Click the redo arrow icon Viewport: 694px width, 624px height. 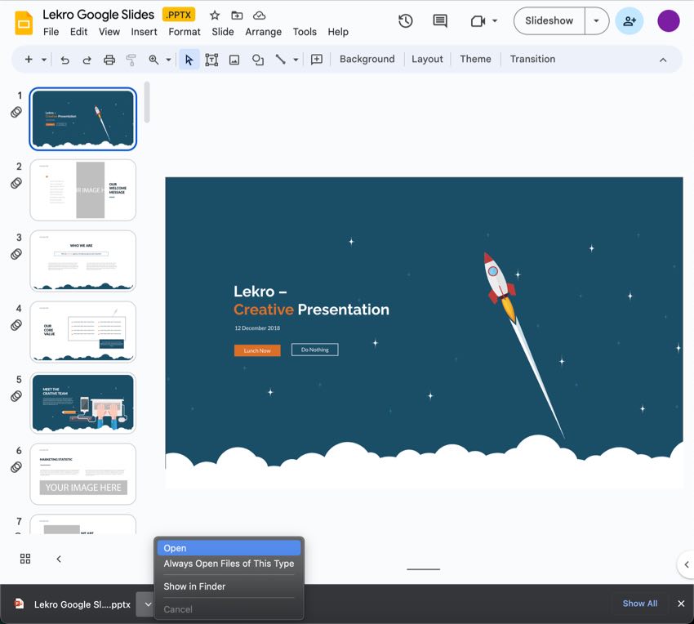click(87, 60)
